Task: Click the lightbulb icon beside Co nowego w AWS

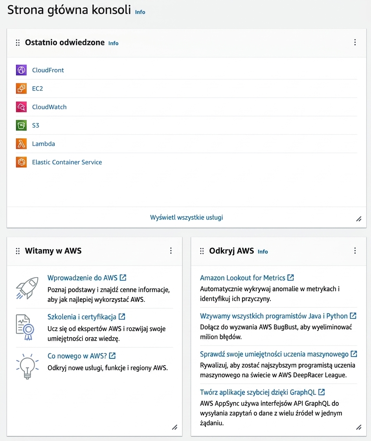Action: pos(27,366)
